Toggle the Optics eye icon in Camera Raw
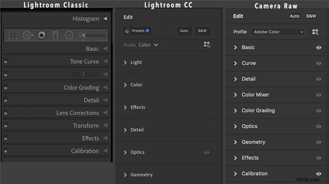The width and height of the screenshot is (329, 184). click(x=319, y=126)
